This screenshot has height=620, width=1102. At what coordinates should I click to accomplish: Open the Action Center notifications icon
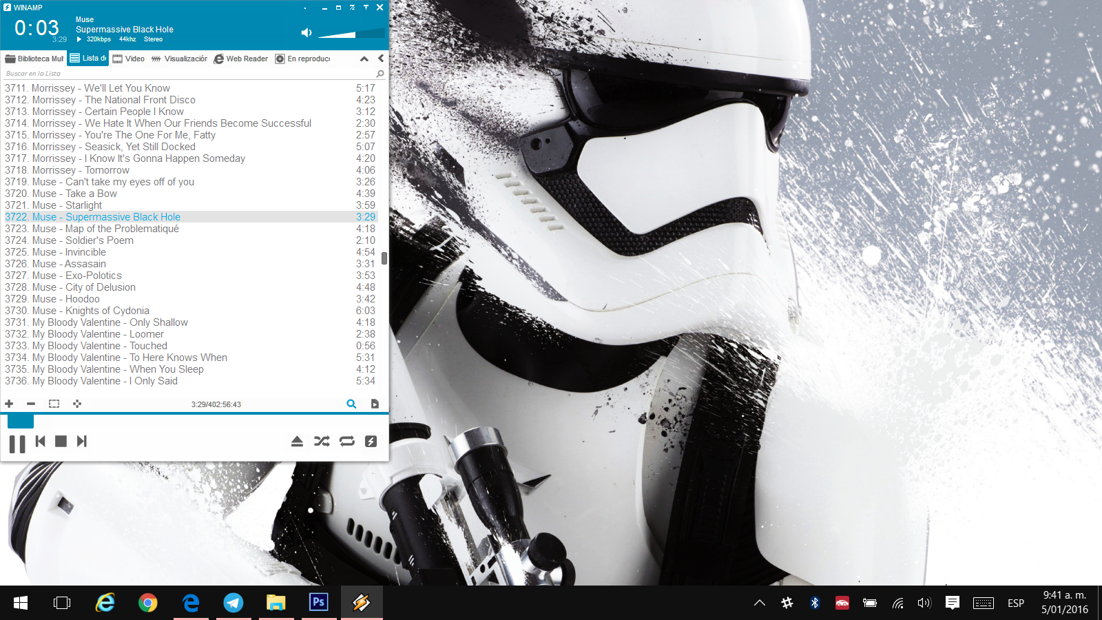(x=953, y=603)
